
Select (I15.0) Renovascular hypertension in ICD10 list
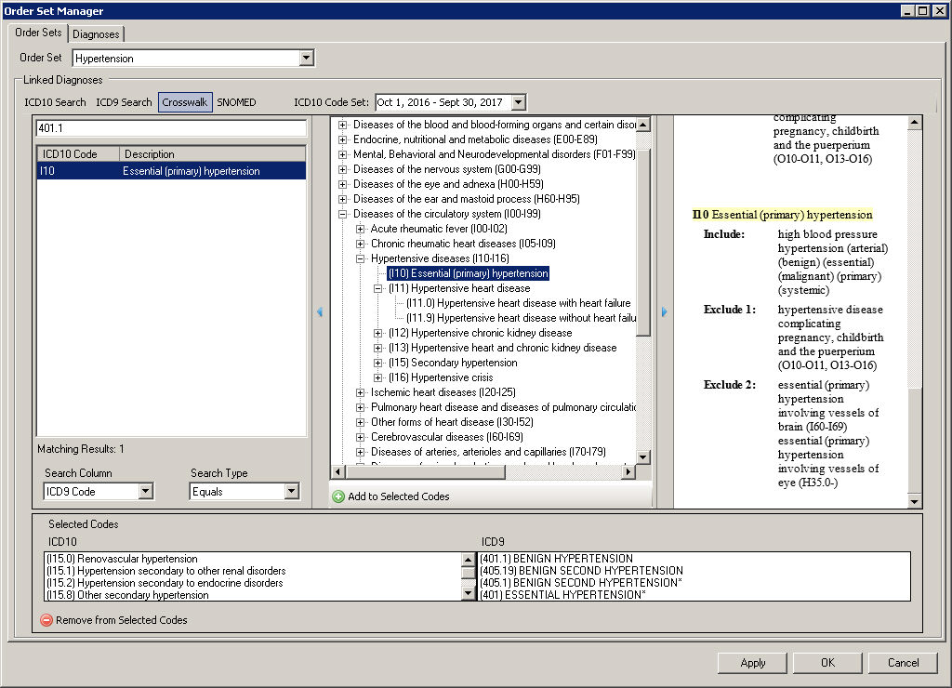122,559
